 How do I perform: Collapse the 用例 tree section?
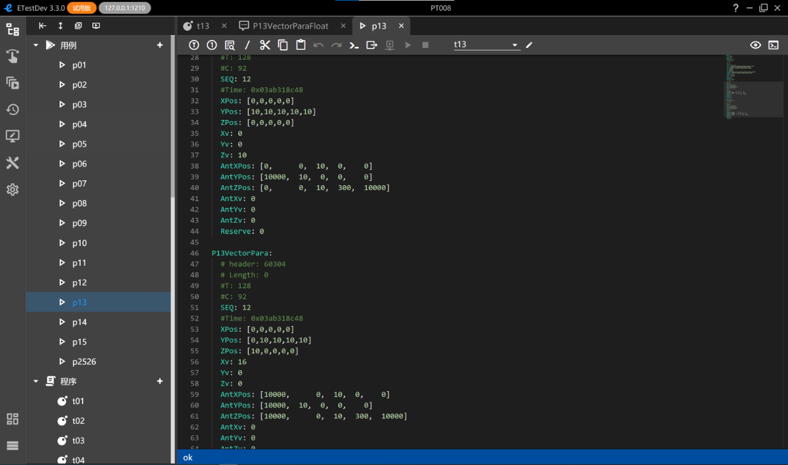click(x=36, y=46)
